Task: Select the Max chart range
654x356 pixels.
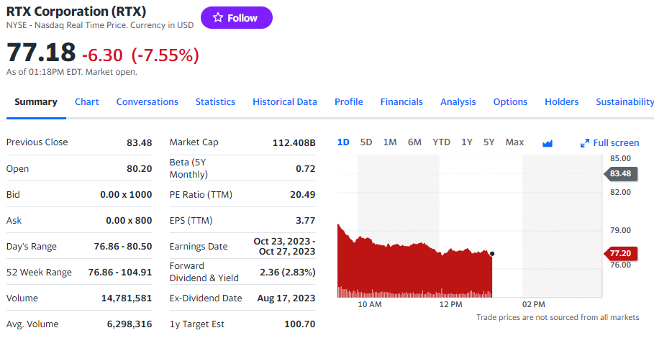Action: coord(514,142)
